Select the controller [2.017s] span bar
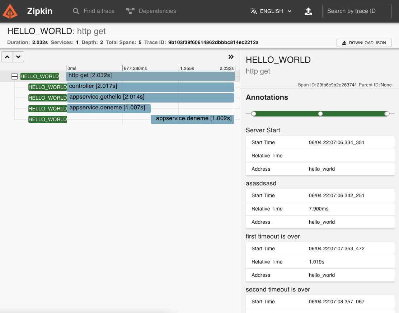399x313 pixels. tap(150, 87)
